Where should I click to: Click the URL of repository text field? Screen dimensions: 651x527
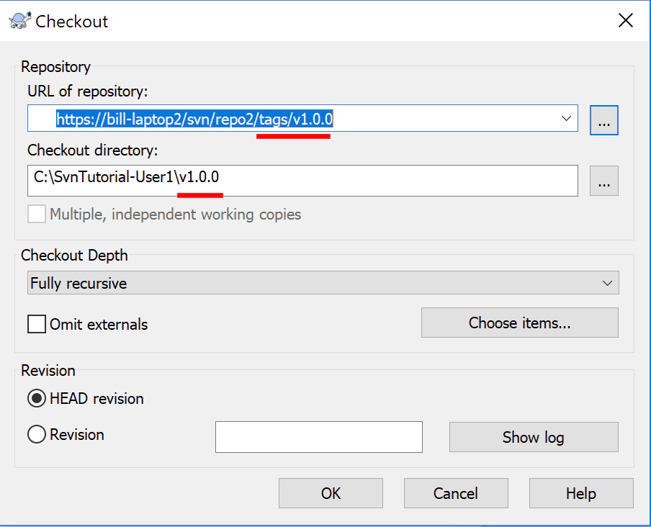coord(288,120)
